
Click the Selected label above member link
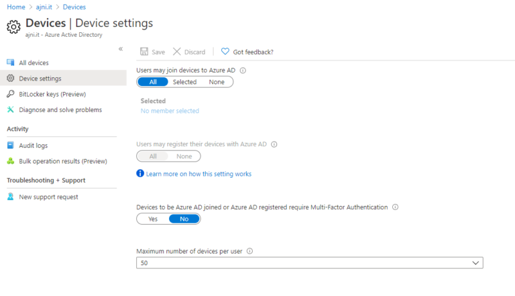pyautogui.click(x=153, y=101)
